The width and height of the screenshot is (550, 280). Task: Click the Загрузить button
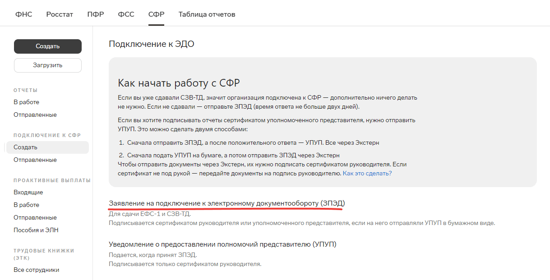tap(48, 65)
